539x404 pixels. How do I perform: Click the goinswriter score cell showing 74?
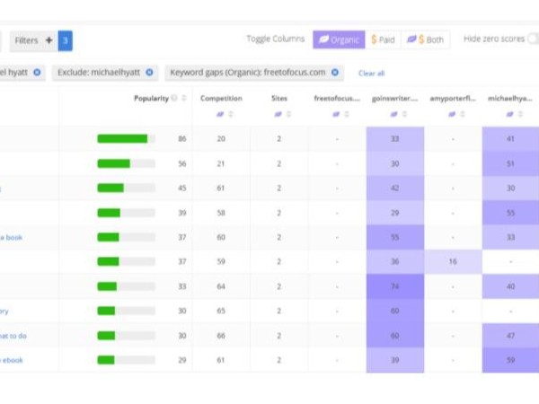[x=395, y=286]
